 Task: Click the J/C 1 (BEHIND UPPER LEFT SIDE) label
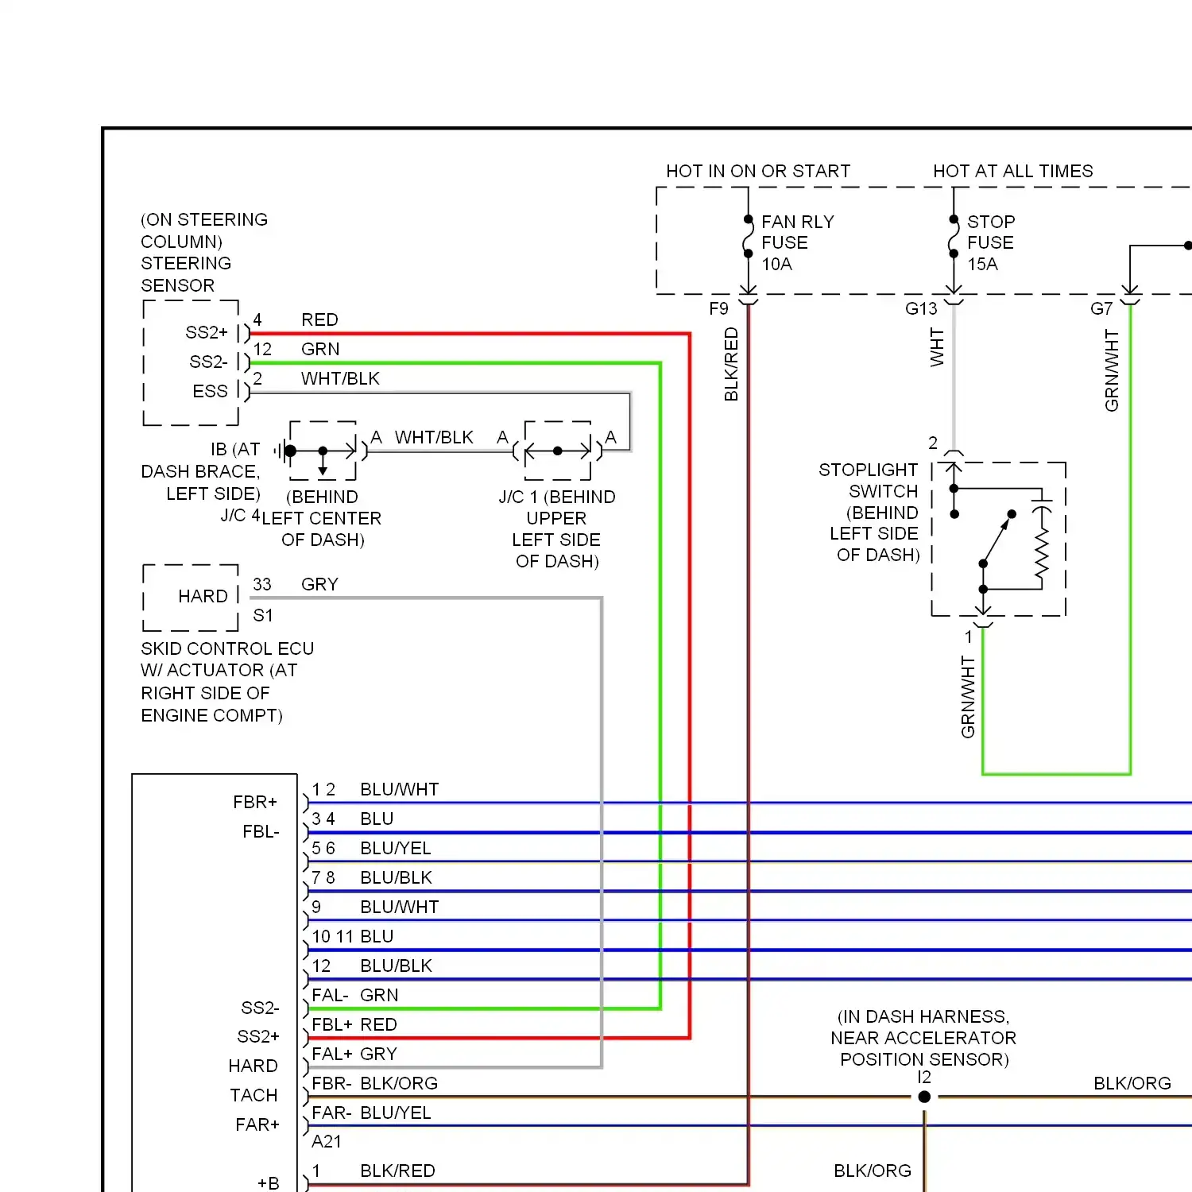[x=557, y=528]
